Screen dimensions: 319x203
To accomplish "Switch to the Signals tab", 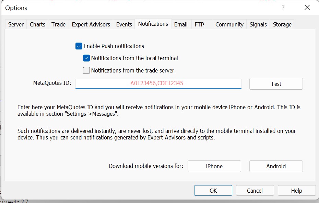I will point(258,24).
